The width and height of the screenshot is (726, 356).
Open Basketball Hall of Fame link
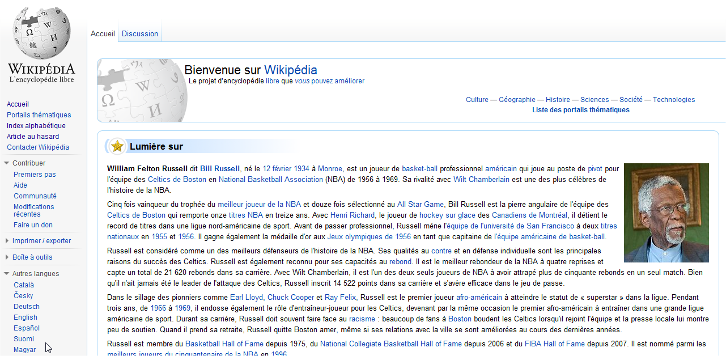coord(224,344)
